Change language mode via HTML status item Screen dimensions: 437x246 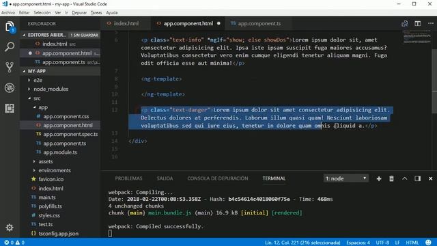click(412, 243)
